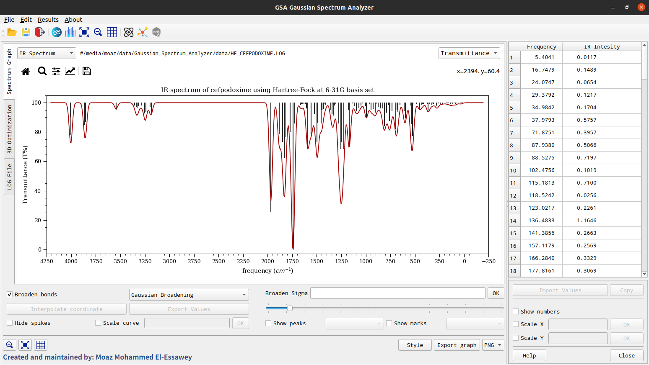Click the table's vertical scrollbar thumb
The width and height of the screenshot is (649, 365).
tap(645, 63)
